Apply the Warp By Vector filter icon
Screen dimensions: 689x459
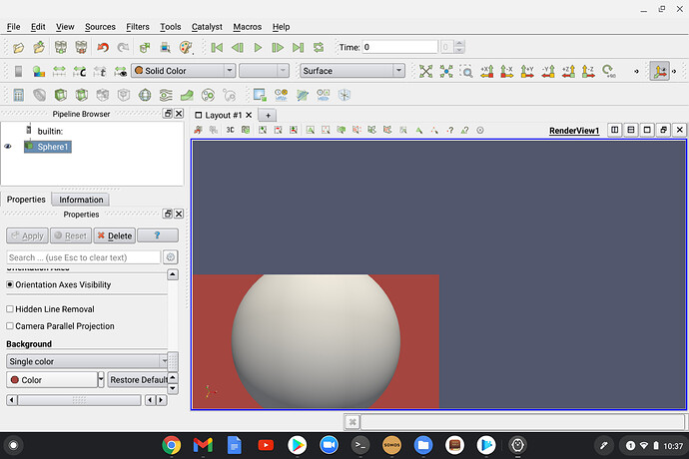[187, 95]
